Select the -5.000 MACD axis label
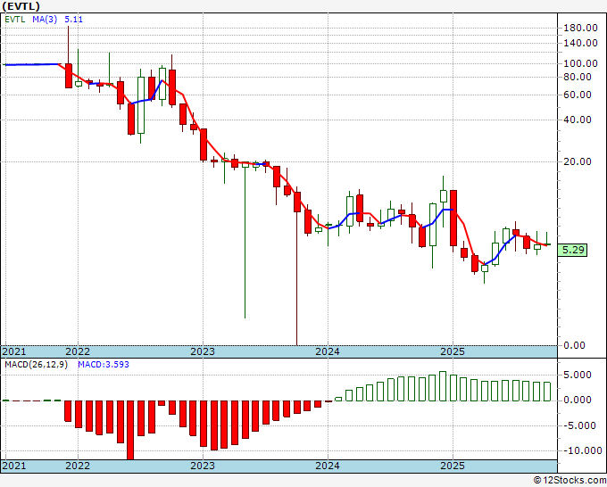Image resolution: width=607 pixels, height=487 pixels. click(x=579, y=425)
